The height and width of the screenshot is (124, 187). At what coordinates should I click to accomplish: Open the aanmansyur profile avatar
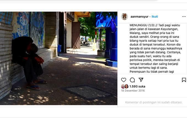124,16
